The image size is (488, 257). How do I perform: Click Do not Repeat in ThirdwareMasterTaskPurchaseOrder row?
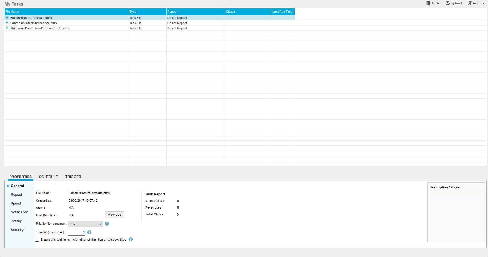[177, 28]
